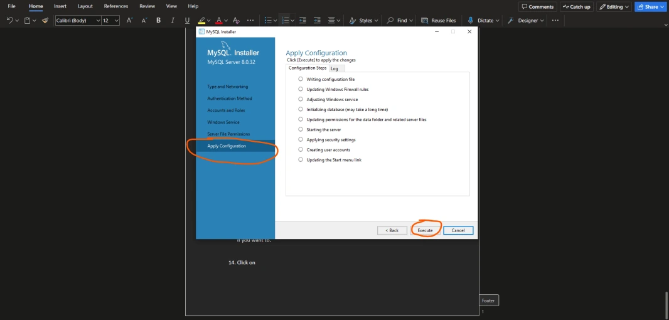The image size is (669, 320).
Task: Click 'Server File Permissions' in installer sidebar
Action: tap(228, 134)
